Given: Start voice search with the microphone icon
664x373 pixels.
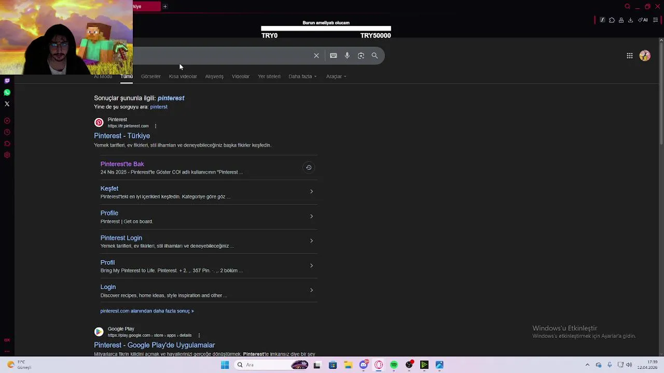Looking at the screenshot, I should pos(347,55).
